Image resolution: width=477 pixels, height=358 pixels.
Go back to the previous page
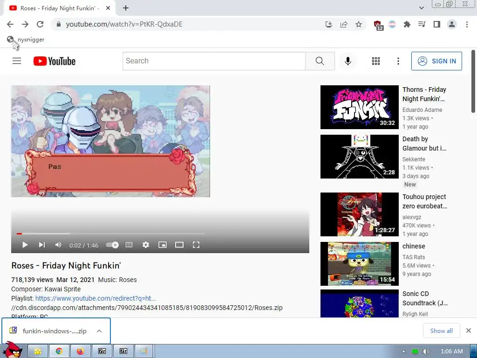click(10, 24)
